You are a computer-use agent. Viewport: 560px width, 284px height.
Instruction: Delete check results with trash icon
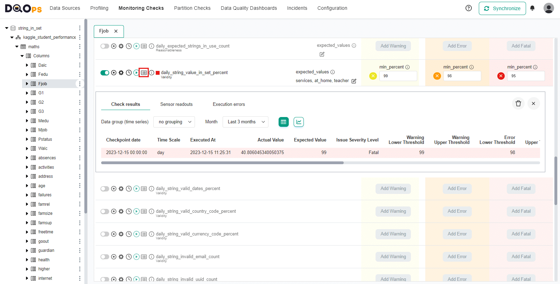[518, 103]
